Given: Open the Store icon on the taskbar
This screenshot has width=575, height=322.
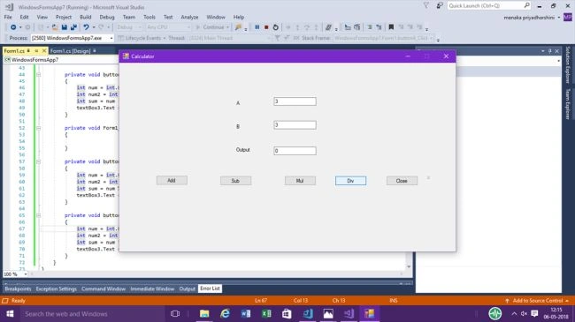Looking at the screenshot, I should 287,313.
